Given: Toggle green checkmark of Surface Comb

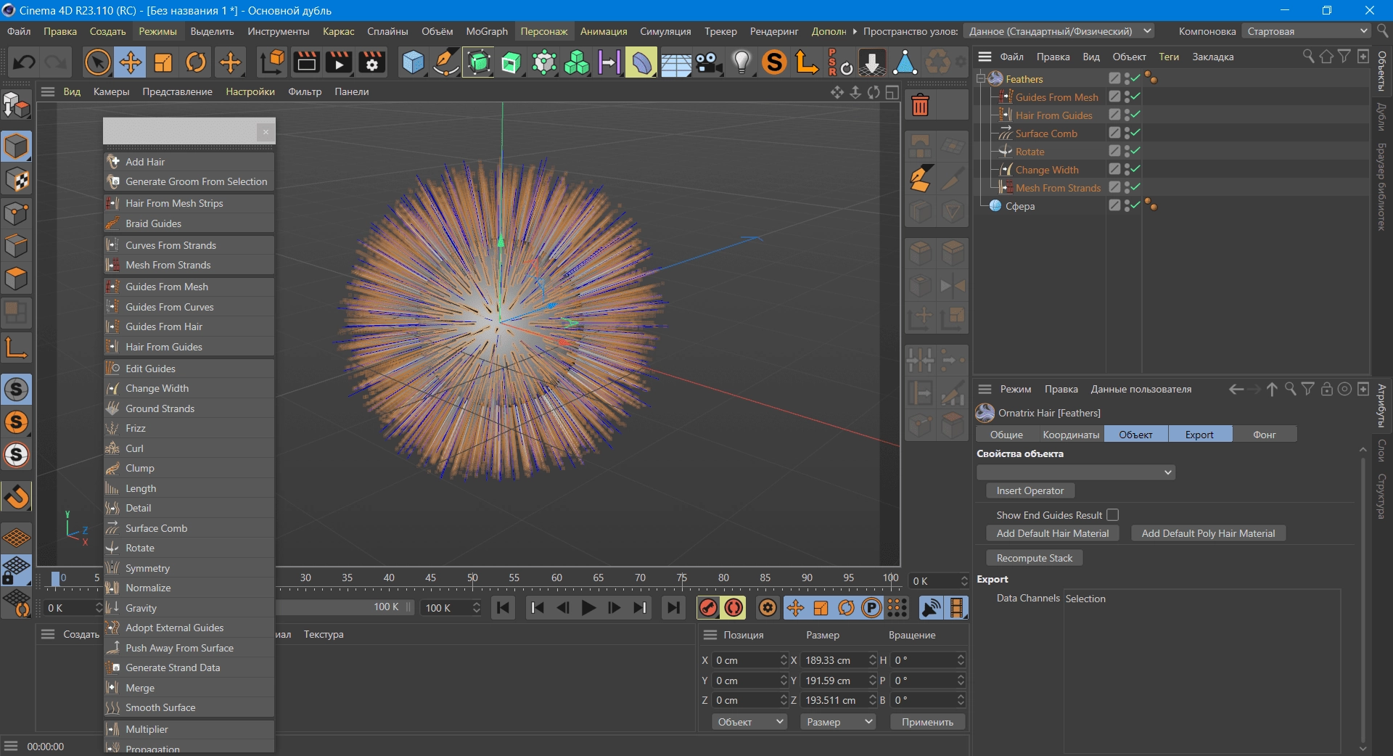Looking at the screenshot, I should [x=1135, y=133].
